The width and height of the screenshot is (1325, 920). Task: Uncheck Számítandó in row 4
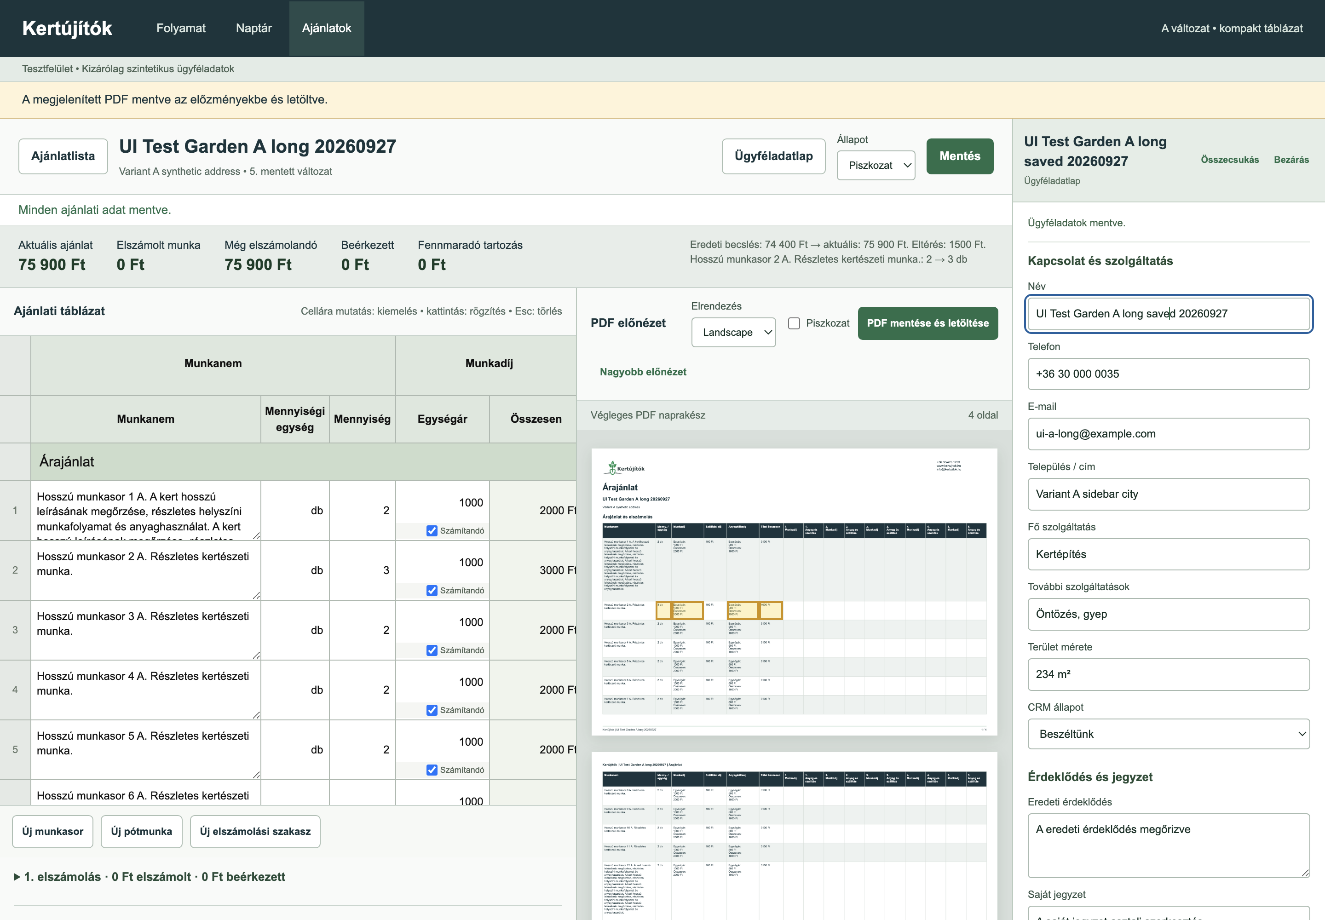432,710
